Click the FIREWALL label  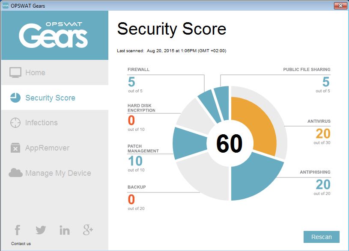138,70
